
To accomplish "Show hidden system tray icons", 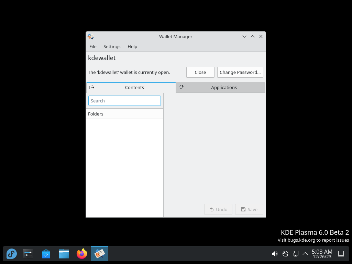I will pos(305,254).
